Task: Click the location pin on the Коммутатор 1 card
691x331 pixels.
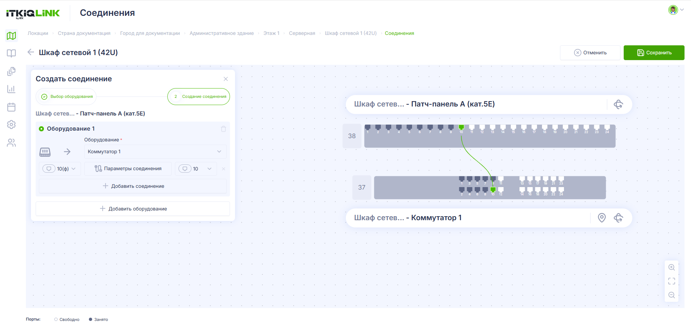Action: pyautogui.click(x=602, y=218)
